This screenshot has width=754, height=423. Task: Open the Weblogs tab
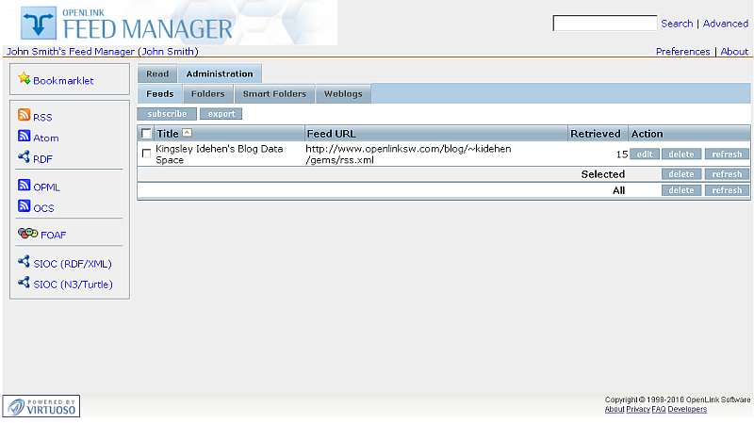tap(343, 94)
